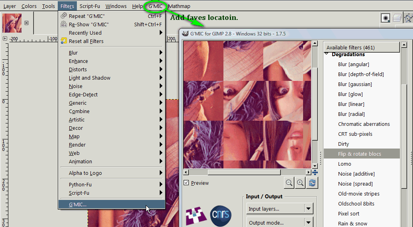Click the filter list scrollbar up arrow
This screenshot has height=227, width=413.
point(404,45)
